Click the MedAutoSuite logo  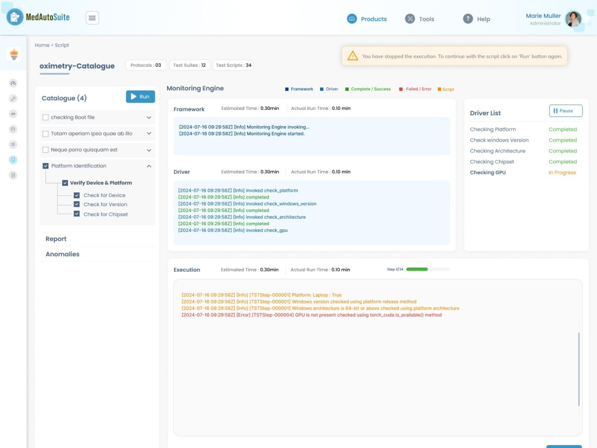(x=38, y=17)
